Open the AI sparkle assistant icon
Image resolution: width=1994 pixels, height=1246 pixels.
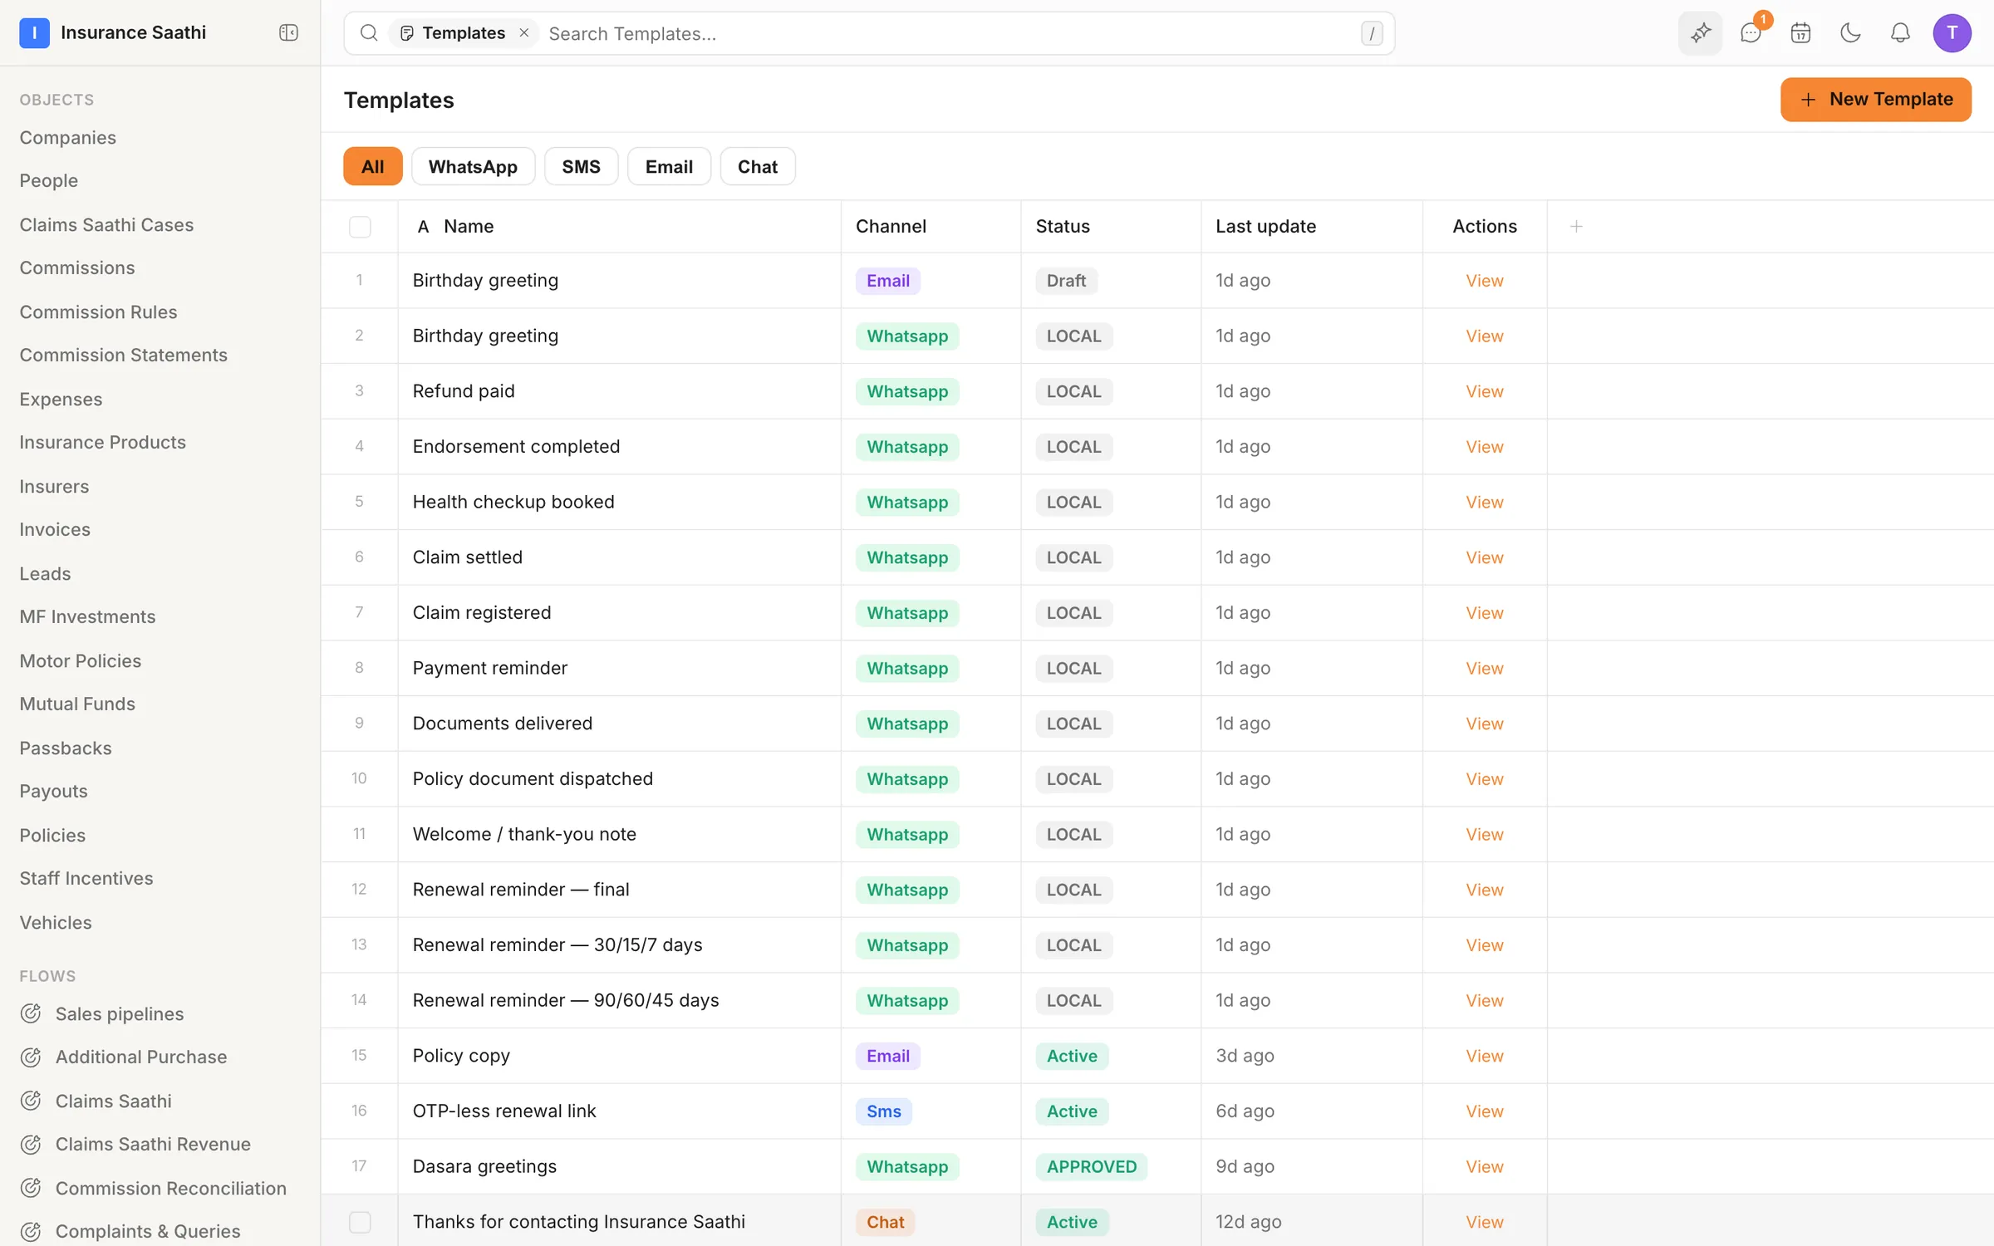point(1700,33)
